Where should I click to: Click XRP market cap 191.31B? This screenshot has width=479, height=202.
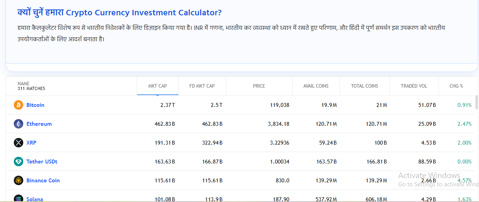165,143
